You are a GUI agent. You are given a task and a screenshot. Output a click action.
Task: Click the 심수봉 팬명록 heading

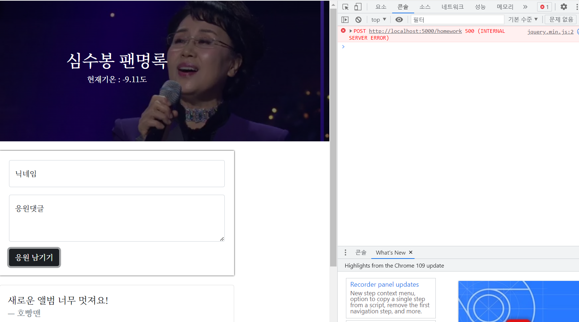point(117,60)
